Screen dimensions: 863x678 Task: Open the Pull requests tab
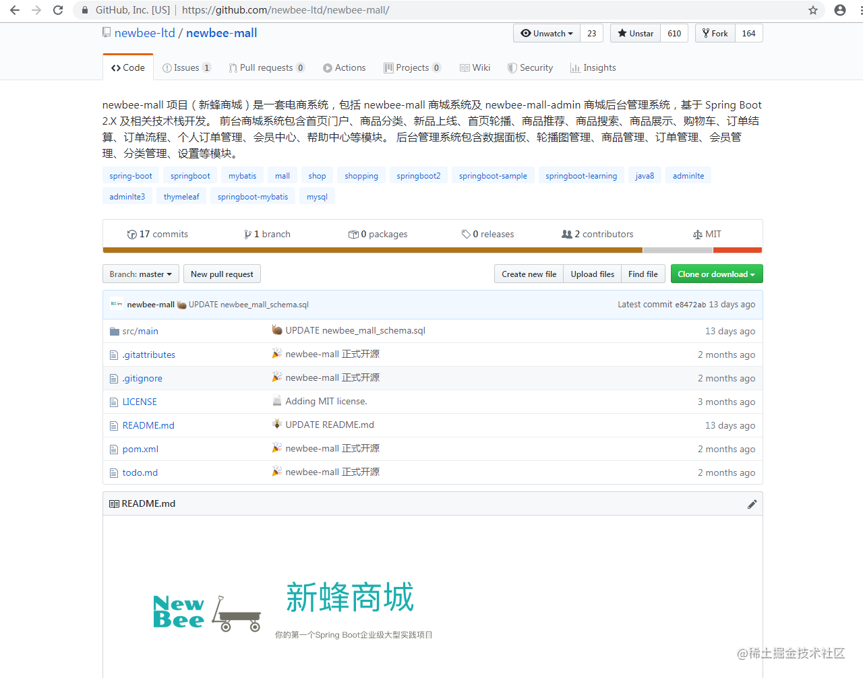(266, 68)
